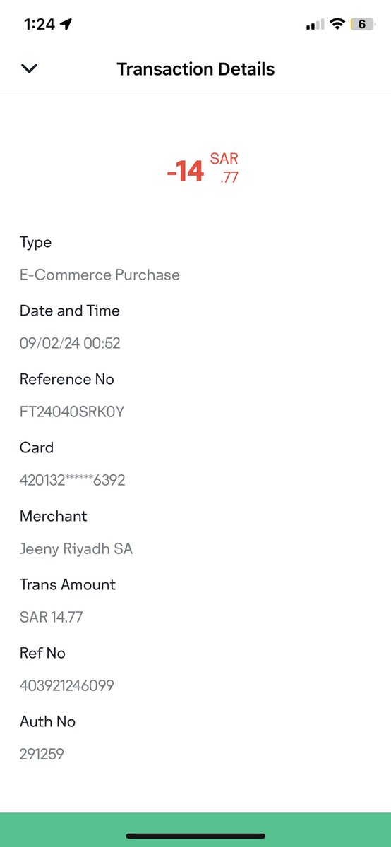The height and width of the screenshot is (847, 391).
Task: Tap the Wi-Fi status icon
Action: point(337,24)
